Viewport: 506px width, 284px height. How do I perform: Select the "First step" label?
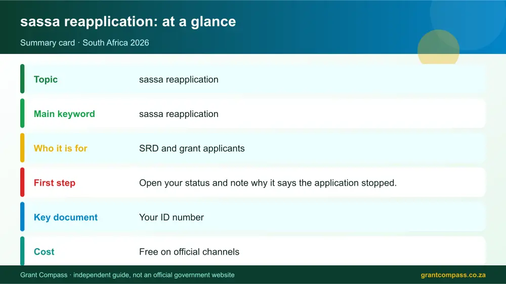pyautogui.click(x=55, y=183)
